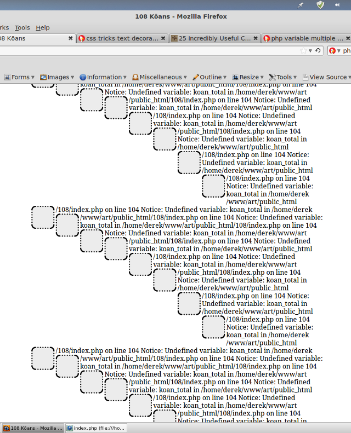Click the Outline pencil icon
Screen dimensions: 351x433
(196, 77)
